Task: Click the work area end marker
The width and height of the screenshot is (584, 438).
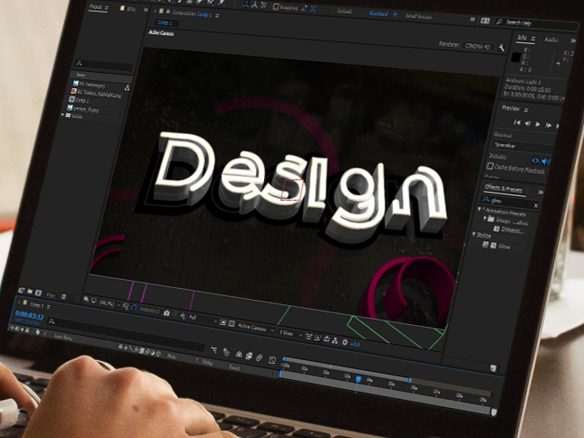Action: [410, 380]
